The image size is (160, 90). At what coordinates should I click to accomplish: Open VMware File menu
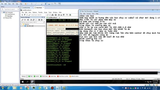(2, 4)
